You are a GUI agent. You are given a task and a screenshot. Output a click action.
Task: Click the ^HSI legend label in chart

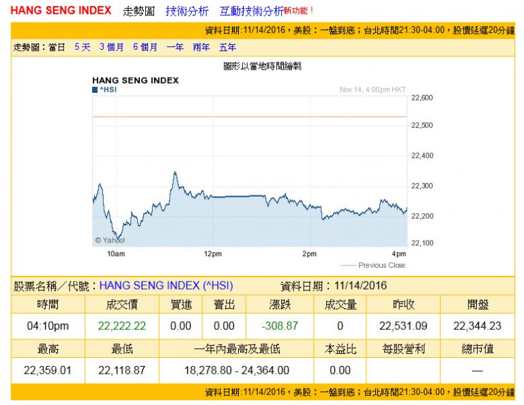tap(108, 89)
